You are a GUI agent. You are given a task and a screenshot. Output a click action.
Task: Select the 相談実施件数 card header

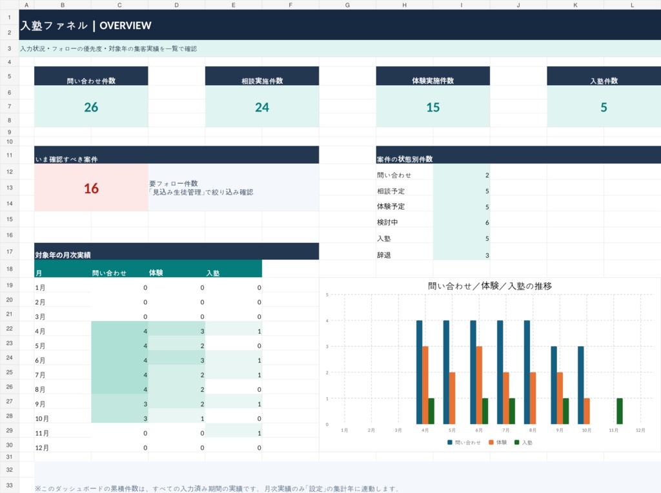(x=262, y=76)
